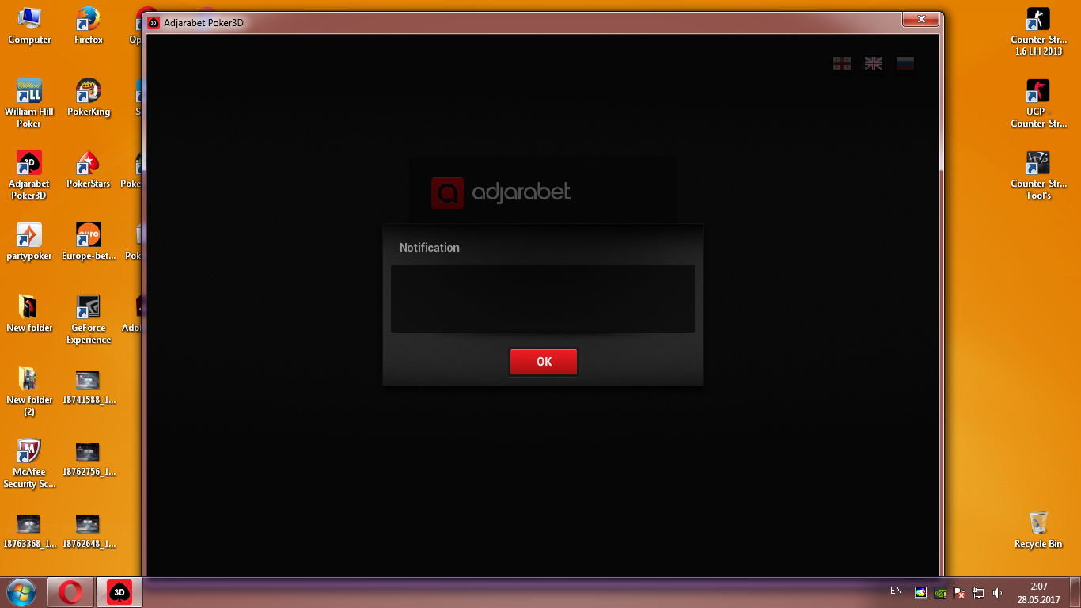Select the PokerKing desktop shortcut
The width and height of the screenshot is (1081, 608).
point(89,98)
